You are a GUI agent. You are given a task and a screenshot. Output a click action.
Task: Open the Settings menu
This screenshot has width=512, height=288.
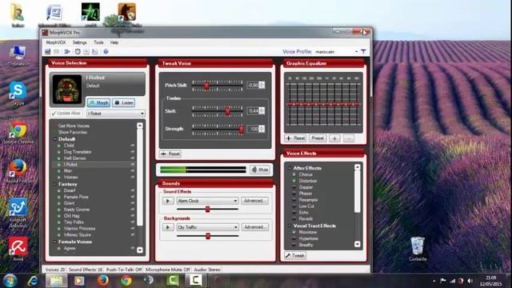[x=79, y=42]
